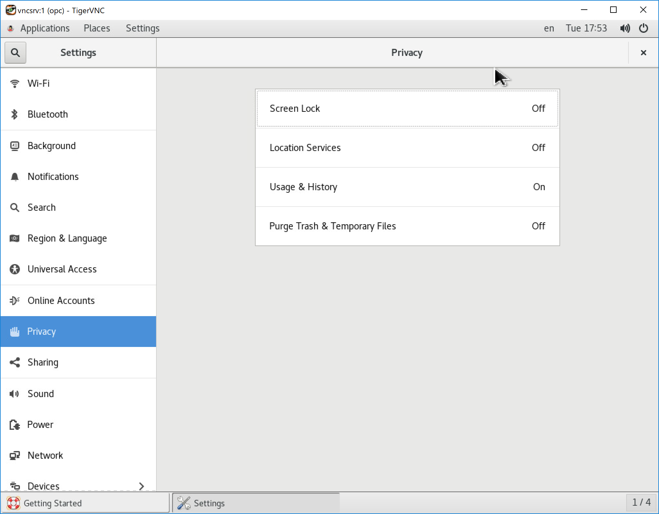659x514 pixels.
Task: Open Usage & History row showing On
Action: 407,187
